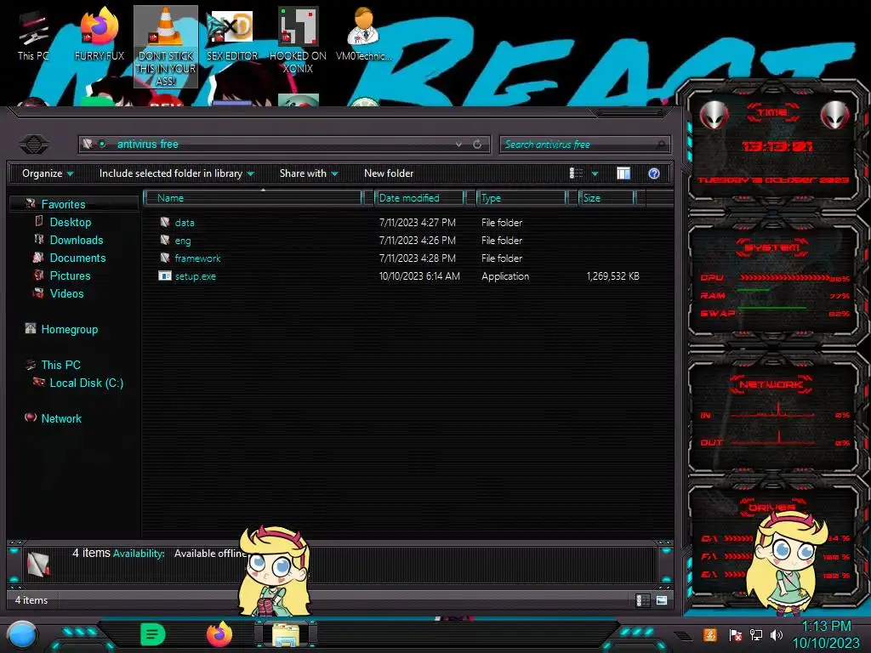Click the magnifier icon in search box

click(x=660, y=145)
